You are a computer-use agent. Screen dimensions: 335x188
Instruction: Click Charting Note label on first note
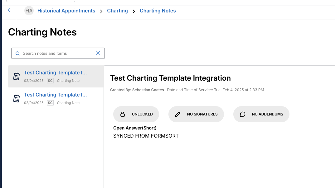click(x=68, y=81)
